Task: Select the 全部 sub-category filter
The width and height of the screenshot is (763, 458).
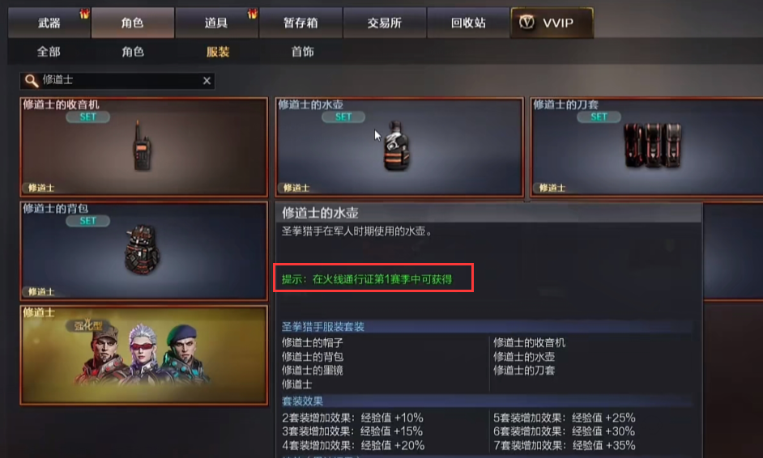Action: coord(49,52)
